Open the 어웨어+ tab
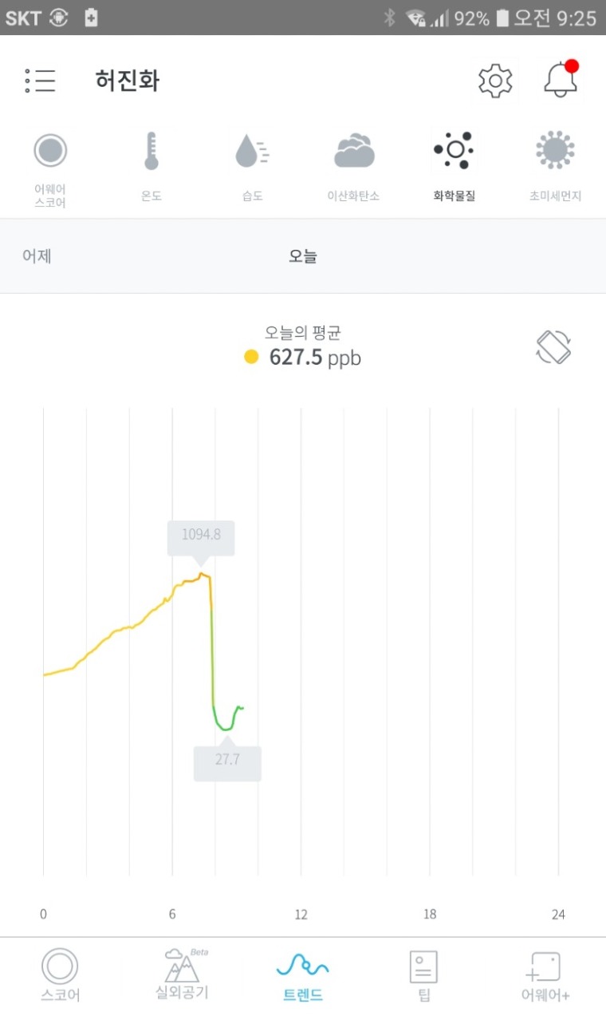The width and height of the screenshot is (606, 1016). click(545, 974)
